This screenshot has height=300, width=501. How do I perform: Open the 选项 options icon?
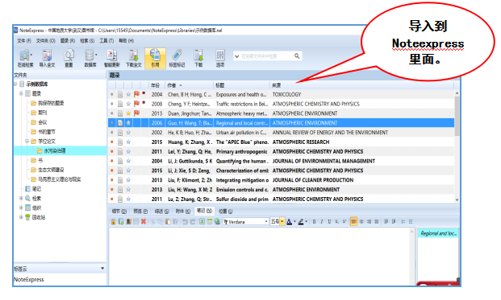point(220,58)
